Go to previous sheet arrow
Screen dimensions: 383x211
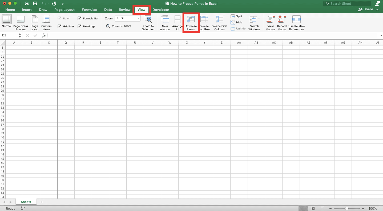pos(4,202)
